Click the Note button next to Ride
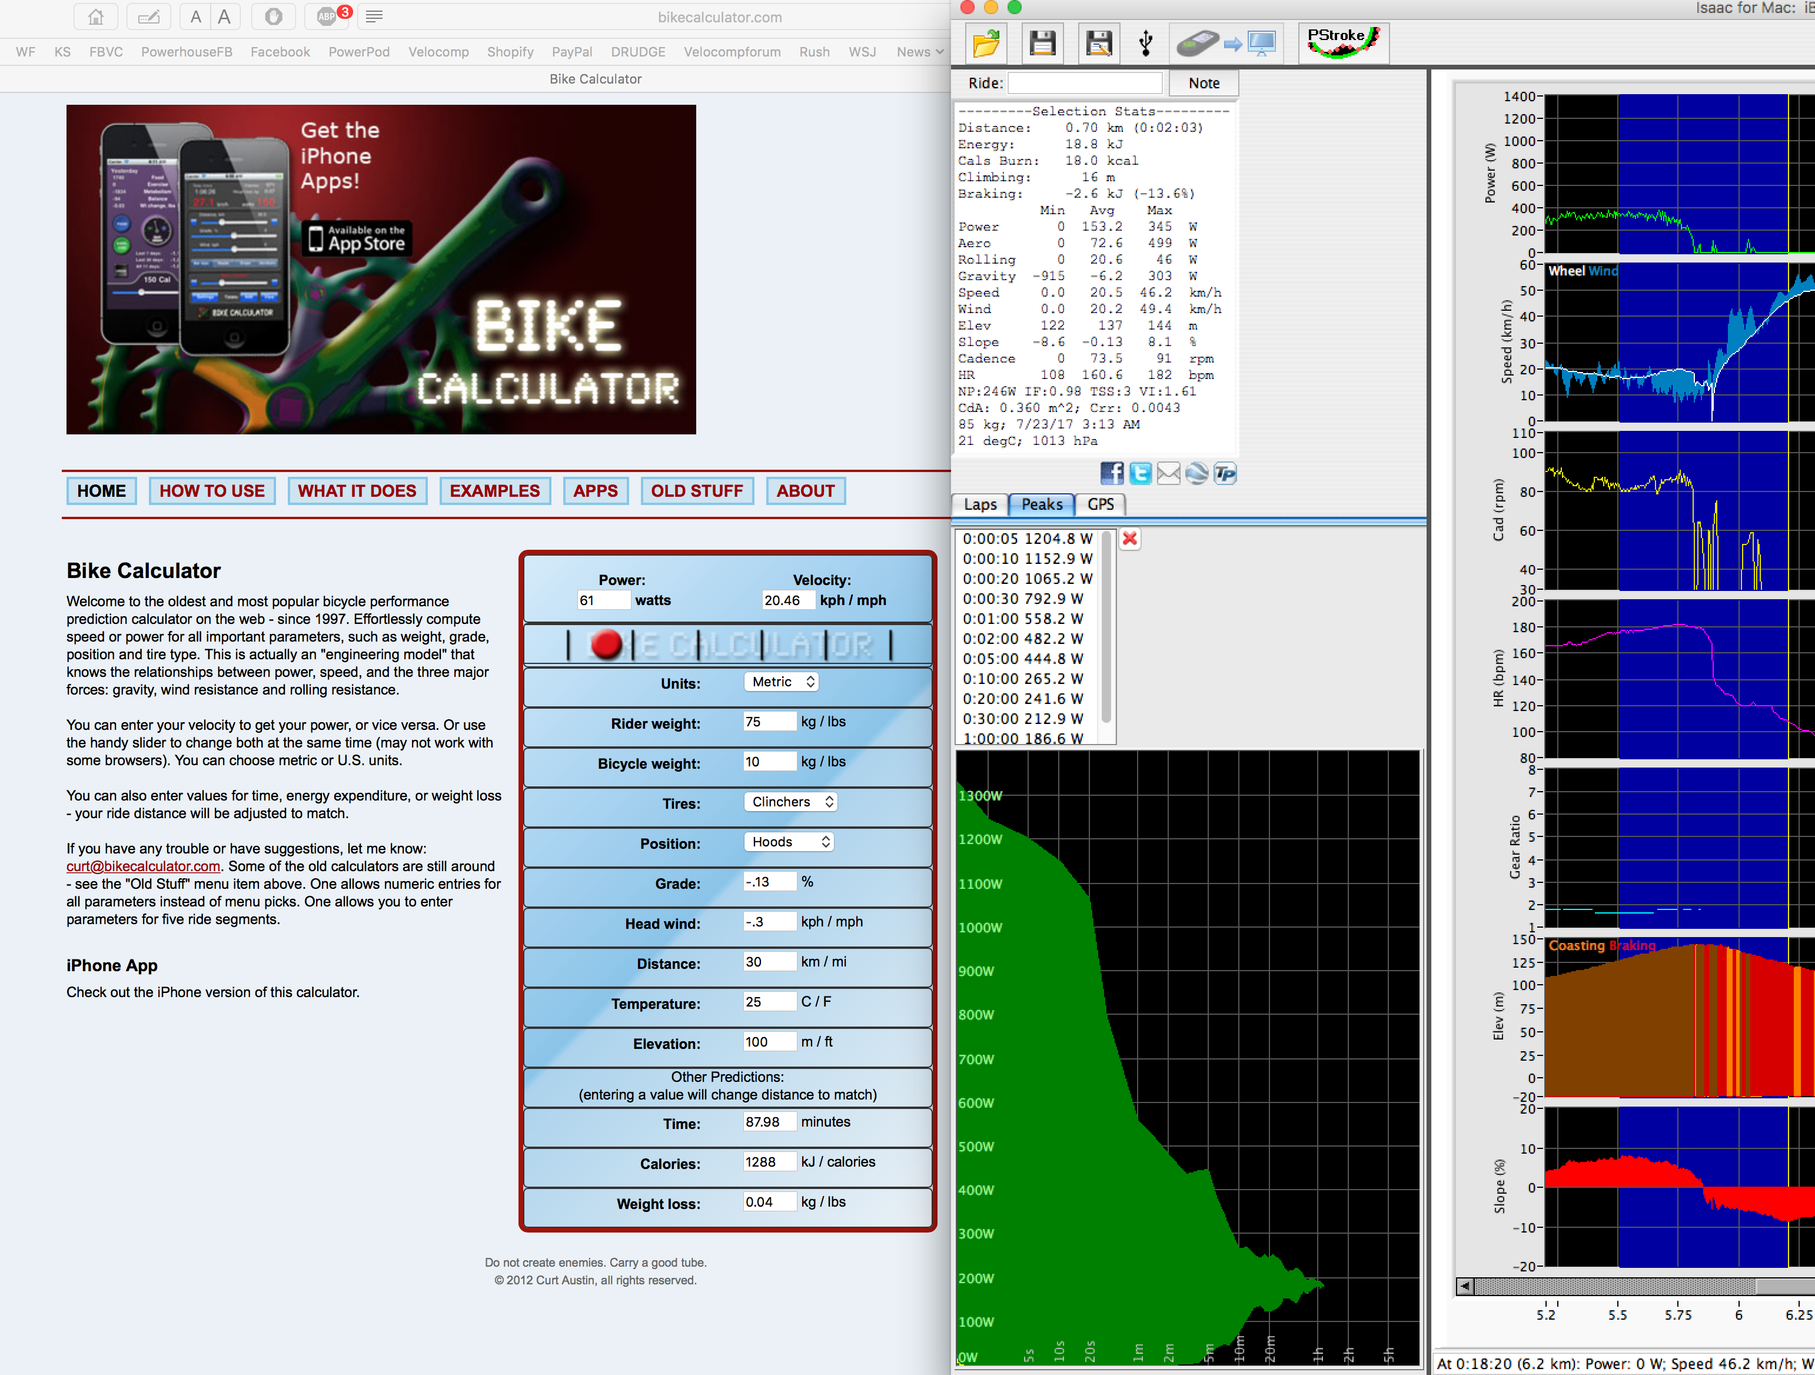Image resolution: width=1815 pixels, height=1375 pixels. tap(1204, 83)
